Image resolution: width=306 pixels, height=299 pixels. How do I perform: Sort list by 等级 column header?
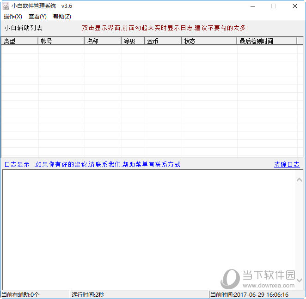click(x=133, y=41)
